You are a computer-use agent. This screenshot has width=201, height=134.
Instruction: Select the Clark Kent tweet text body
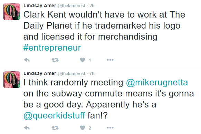[x=104, y=31]
